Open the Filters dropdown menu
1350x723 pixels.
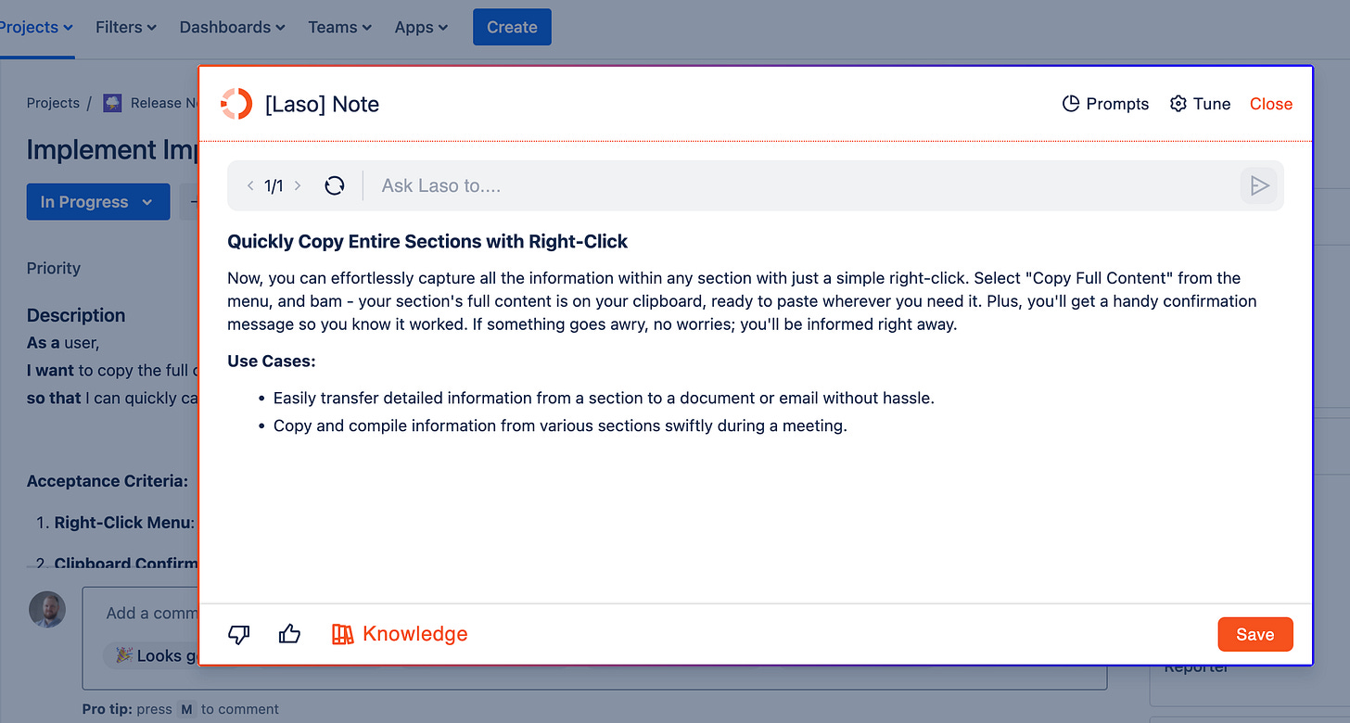(x=126, y=27)
